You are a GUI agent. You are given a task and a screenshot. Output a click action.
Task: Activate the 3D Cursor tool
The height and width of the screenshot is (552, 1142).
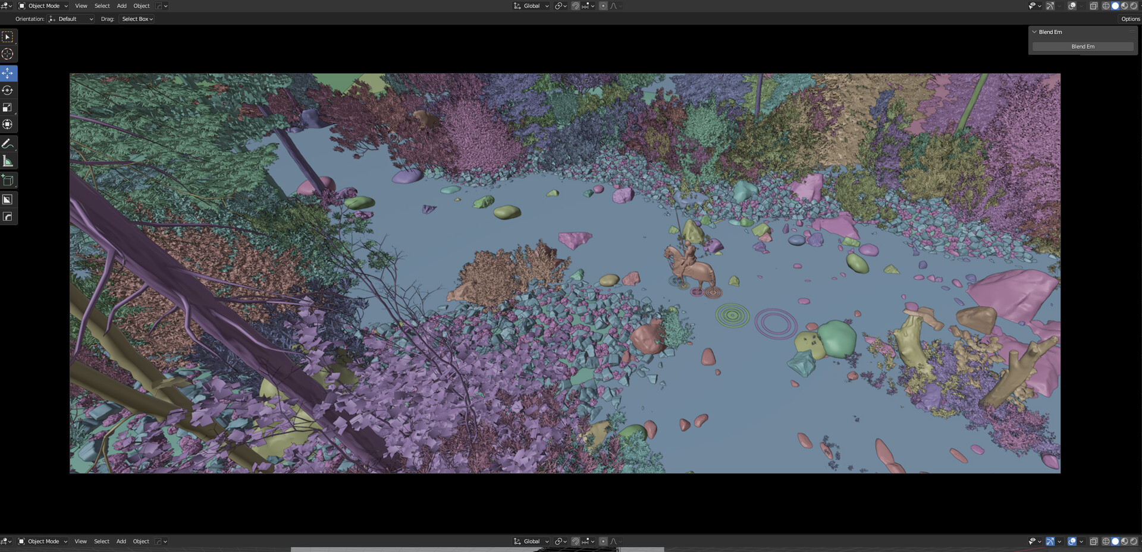point(8,54)
